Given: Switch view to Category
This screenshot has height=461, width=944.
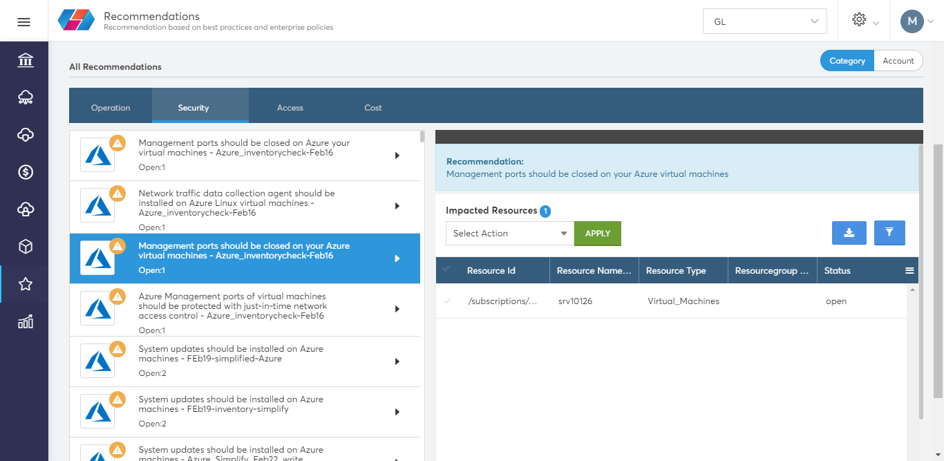Looking at the screenshot, I should [847, 61].
